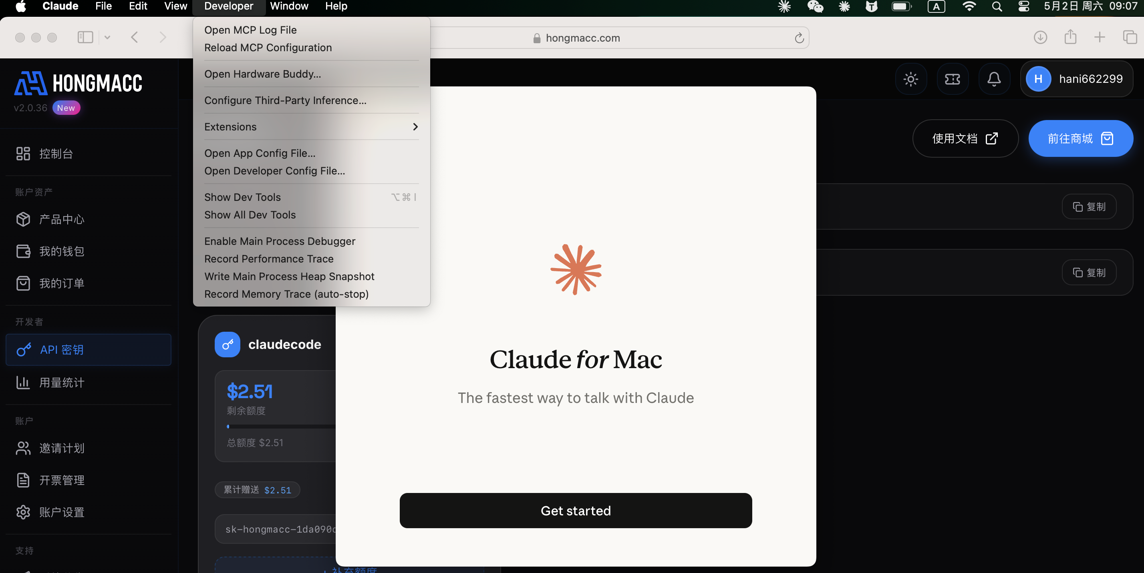The height and width of the screenshot is (573, 1144).
Task: Open the Claude app menu
Action: (x=60, y=6)
